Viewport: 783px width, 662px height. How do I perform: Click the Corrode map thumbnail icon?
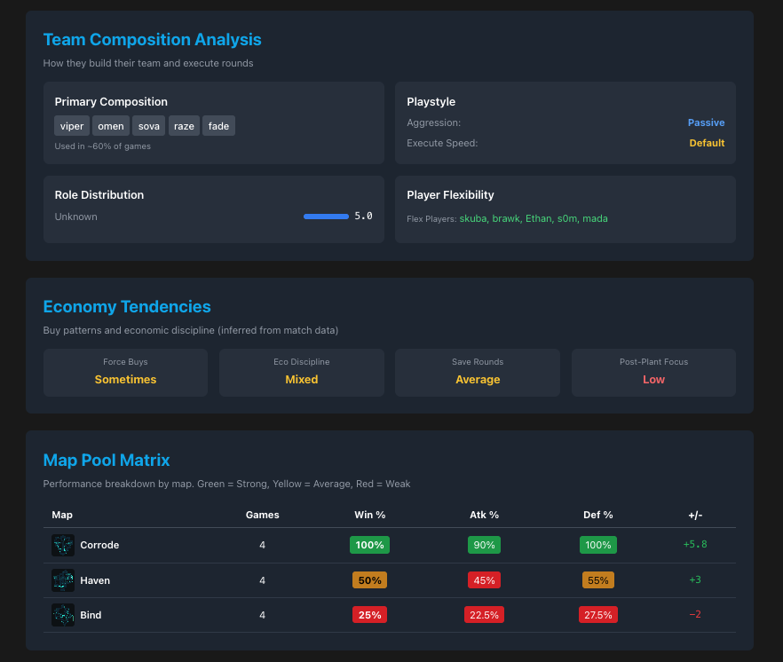click(63, 545)
